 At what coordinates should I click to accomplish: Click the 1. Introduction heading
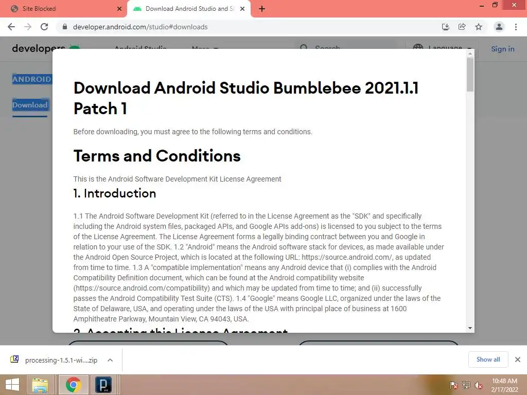[115, 193]
